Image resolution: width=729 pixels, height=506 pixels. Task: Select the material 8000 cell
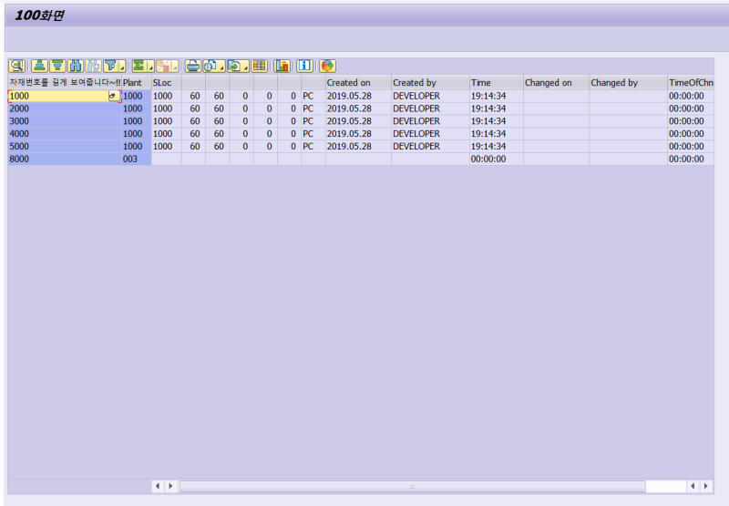(x=65, y=159)
